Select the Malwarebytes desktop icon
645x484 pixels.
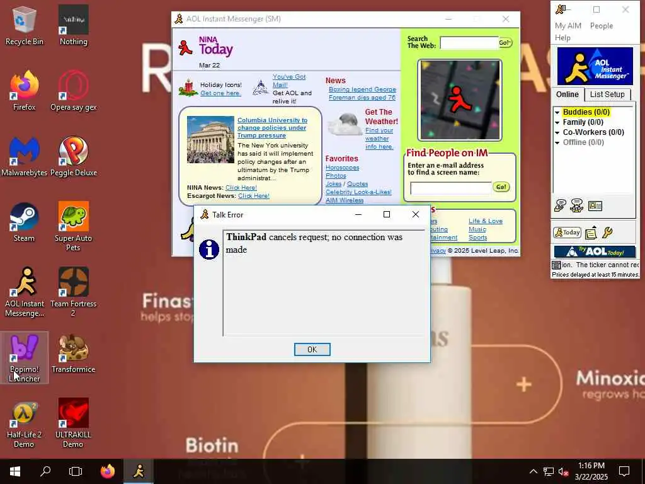25,156
